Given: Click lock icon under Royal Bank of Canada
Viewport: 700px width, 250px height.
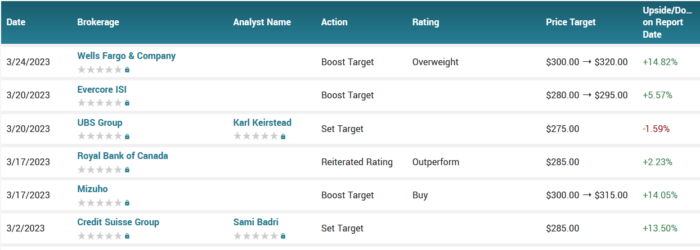Looking at the screenshot, I should [127, 169].
